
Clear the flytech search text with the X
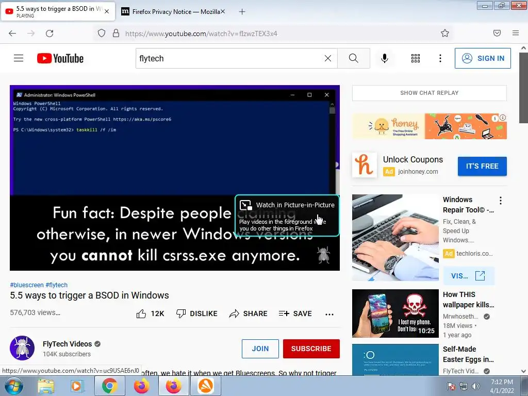click(x=327, y=58)
